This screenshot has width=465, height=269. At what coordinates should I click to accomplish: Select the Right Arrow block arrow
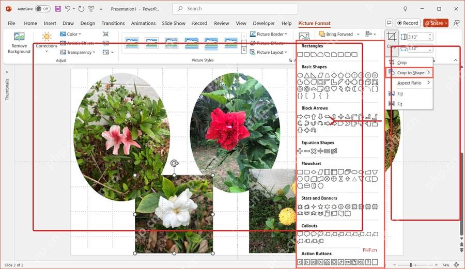pos(300,117)
